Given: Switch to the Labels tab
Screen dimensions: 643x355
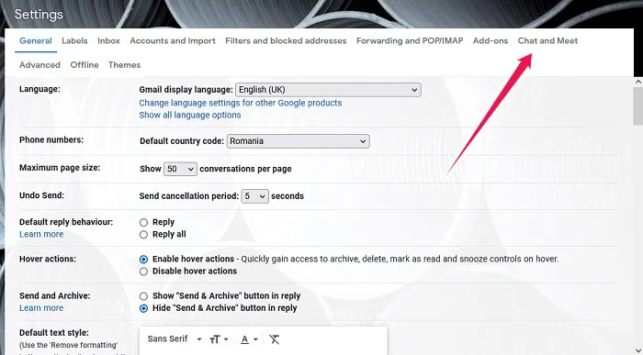Looking at the screenshot, I should pos(74,41).
